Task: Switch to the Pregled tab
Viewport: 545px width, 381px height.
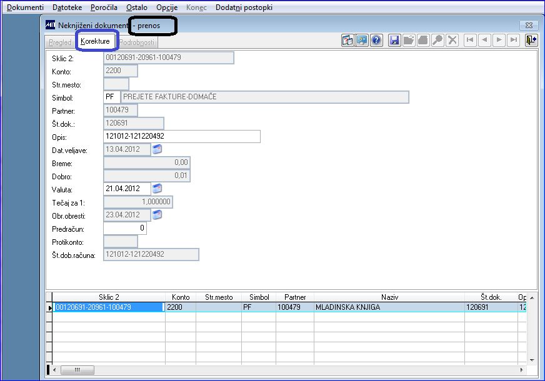Action: point(60,42)
